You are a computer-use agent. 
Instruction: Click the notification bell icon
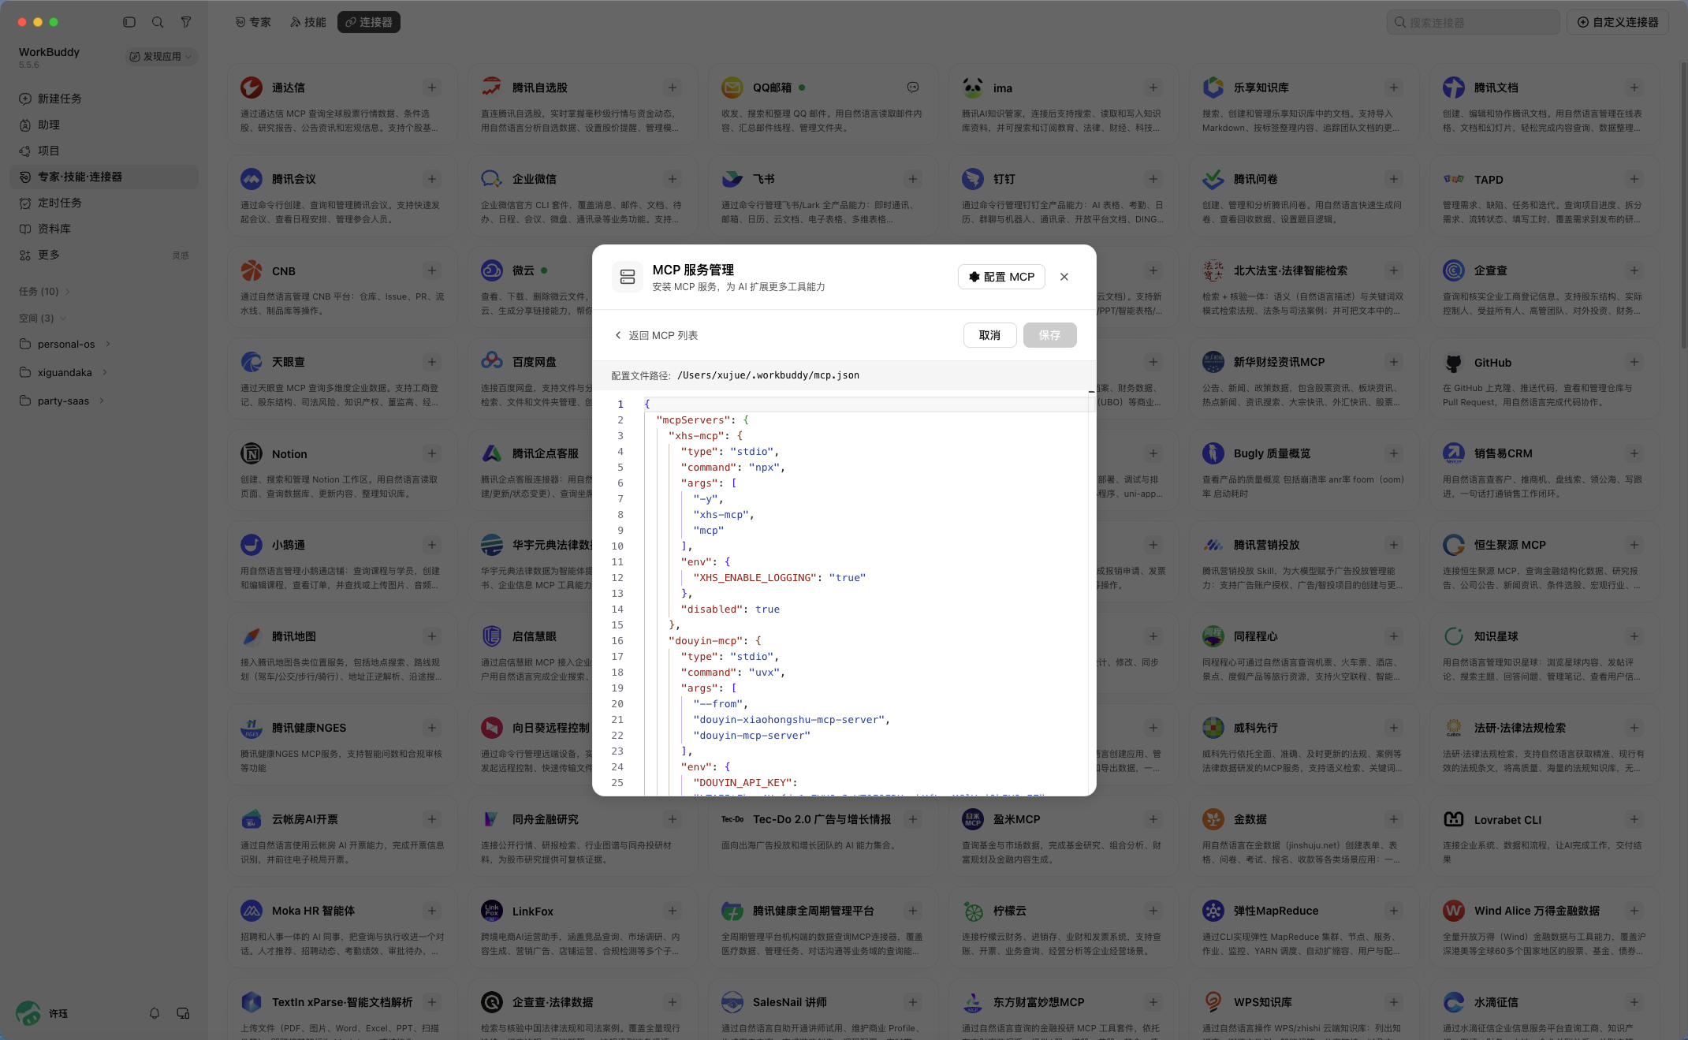(x=155, y=1013)
